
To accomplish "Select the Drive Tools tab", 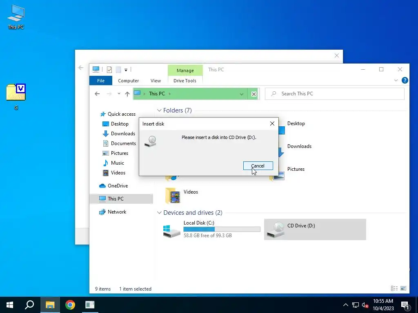I will 185,81.
